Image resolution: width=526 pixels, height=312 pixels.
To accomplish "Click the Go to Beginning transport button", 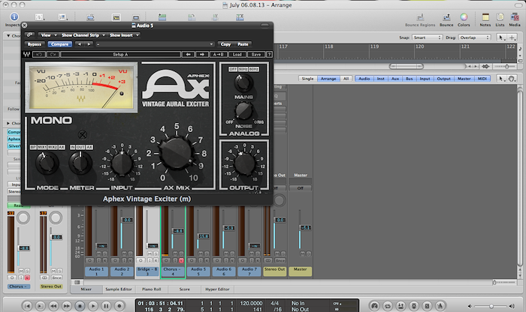I will (x=28, y=306).
